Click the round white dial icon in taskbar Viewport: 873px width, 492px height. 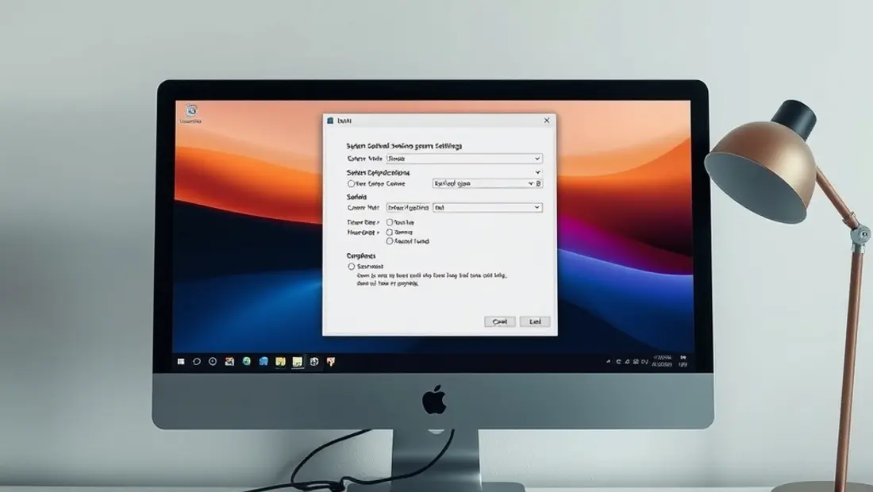point(314,362)
